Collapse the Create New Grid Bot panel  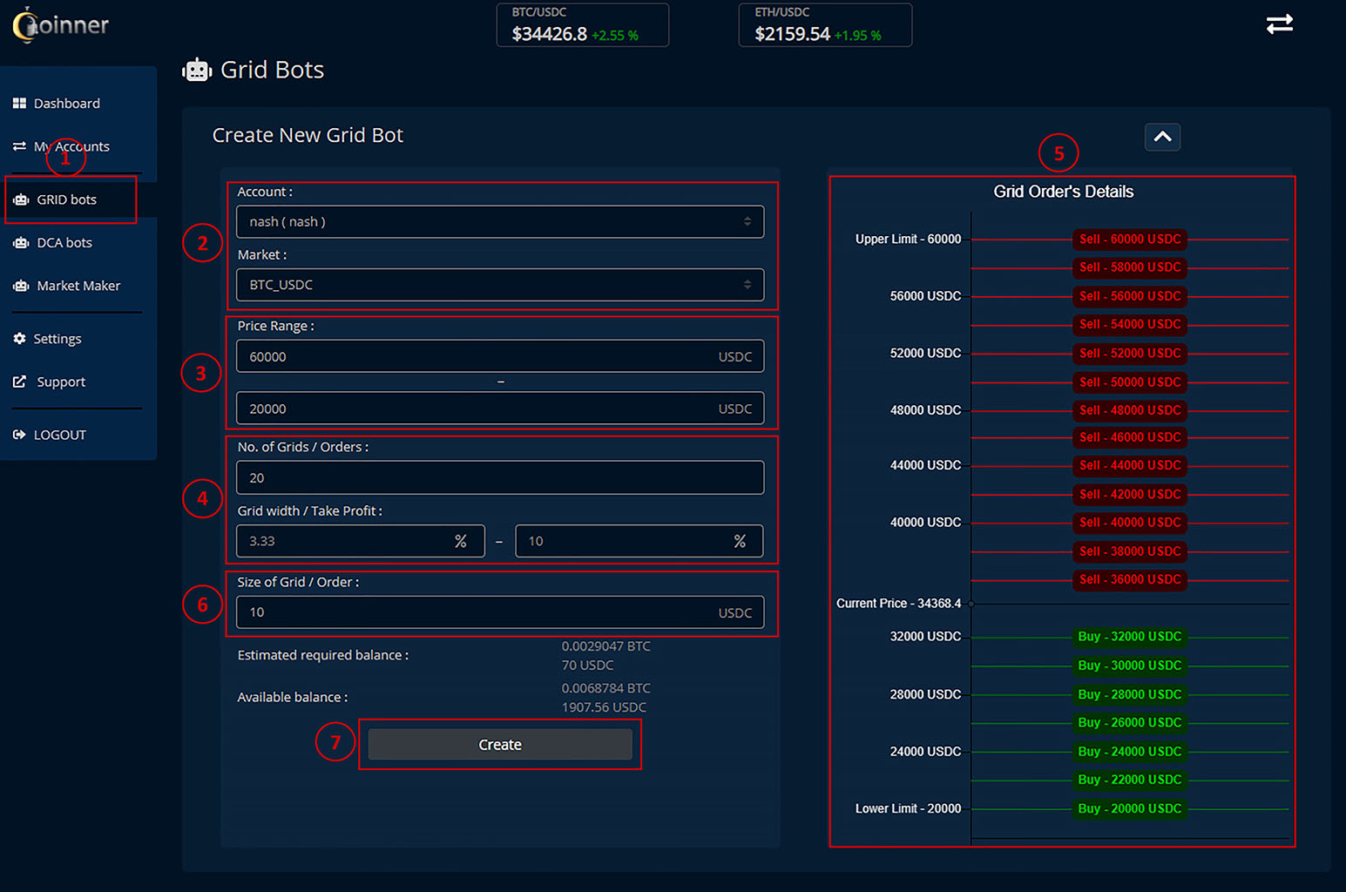point(1162,137)
